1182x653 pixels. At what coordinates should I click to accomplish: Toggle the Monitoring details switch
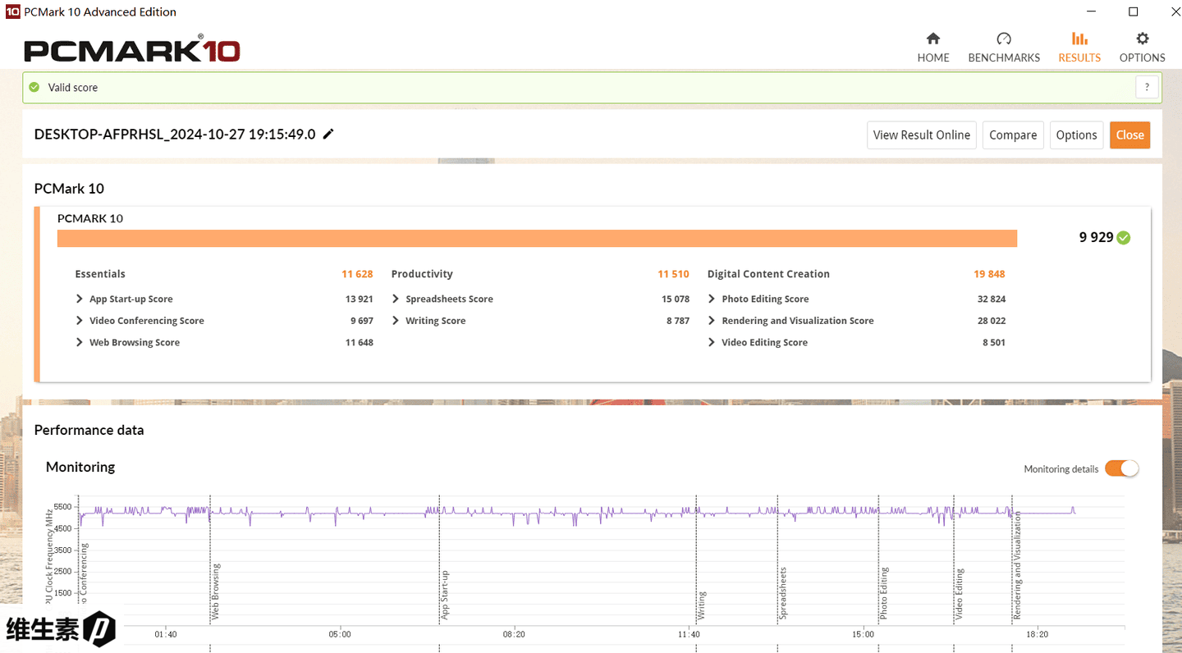[1120, 468]
